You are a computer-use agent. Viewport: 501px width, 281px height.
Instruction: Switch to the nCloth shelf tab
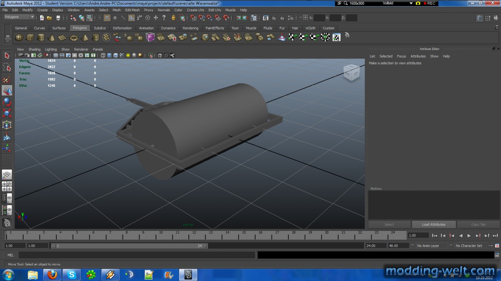(x=310, y=28)
